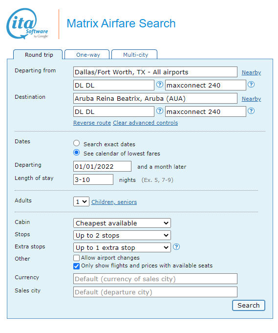Expand the Cabin dropdown showing Cheapest available
Image resolution: width=278 pixels, height=333 pixels.
click(x=122, y=223)
